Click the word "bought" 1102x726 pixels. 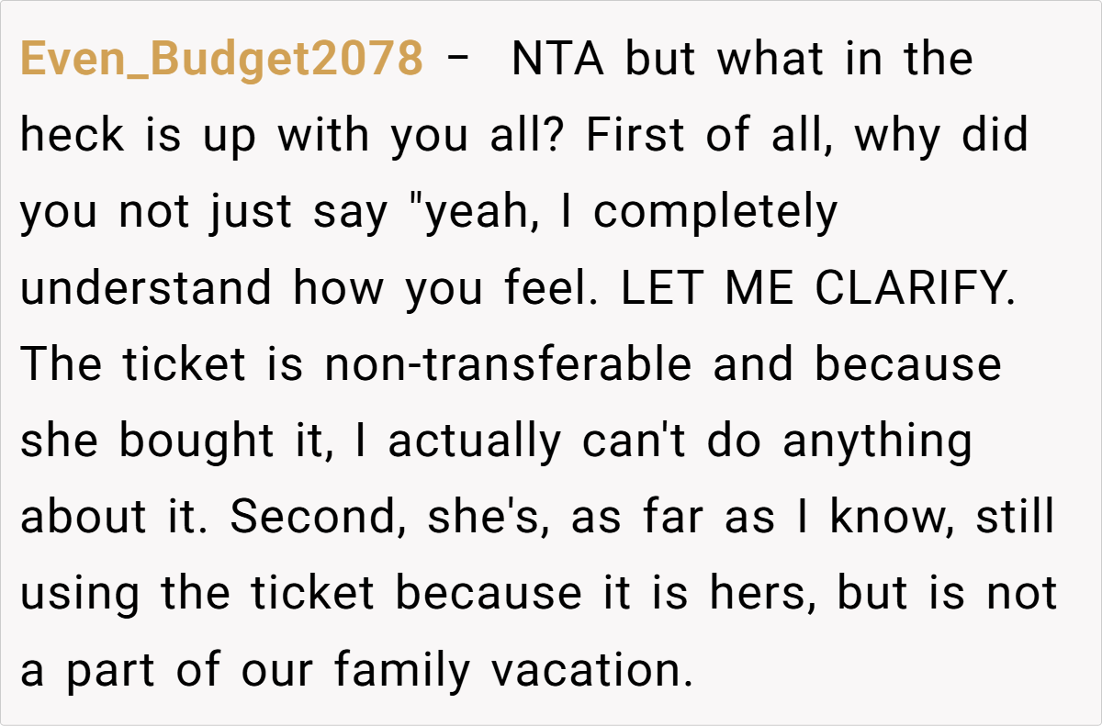(x=197, y=442)
